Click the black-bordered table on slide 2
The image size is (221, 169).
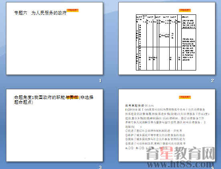click(x=166, y=42)
